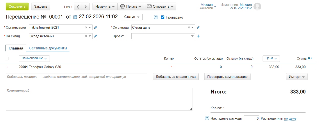This screenshot has width=329, height=131.
Task: Click pencil icon next to Со склада
Action: (x=198, y=28)
